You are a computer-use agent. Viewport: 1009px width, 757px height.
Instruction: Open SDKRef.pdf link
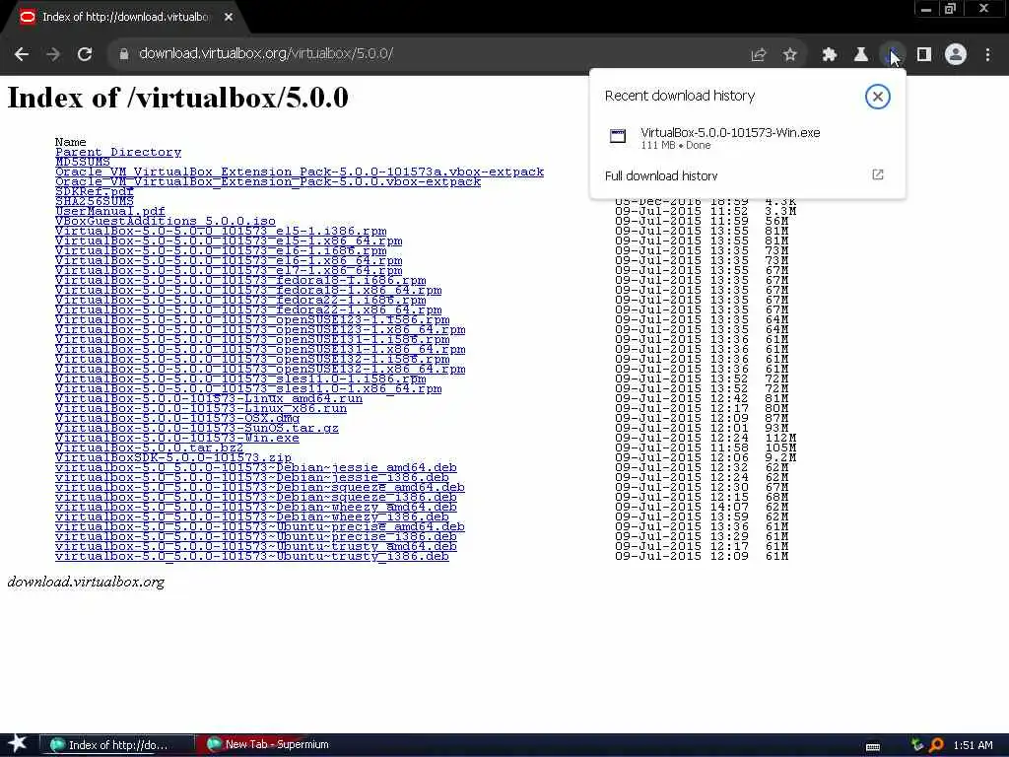pyautogui.click(x=95, y=192)
